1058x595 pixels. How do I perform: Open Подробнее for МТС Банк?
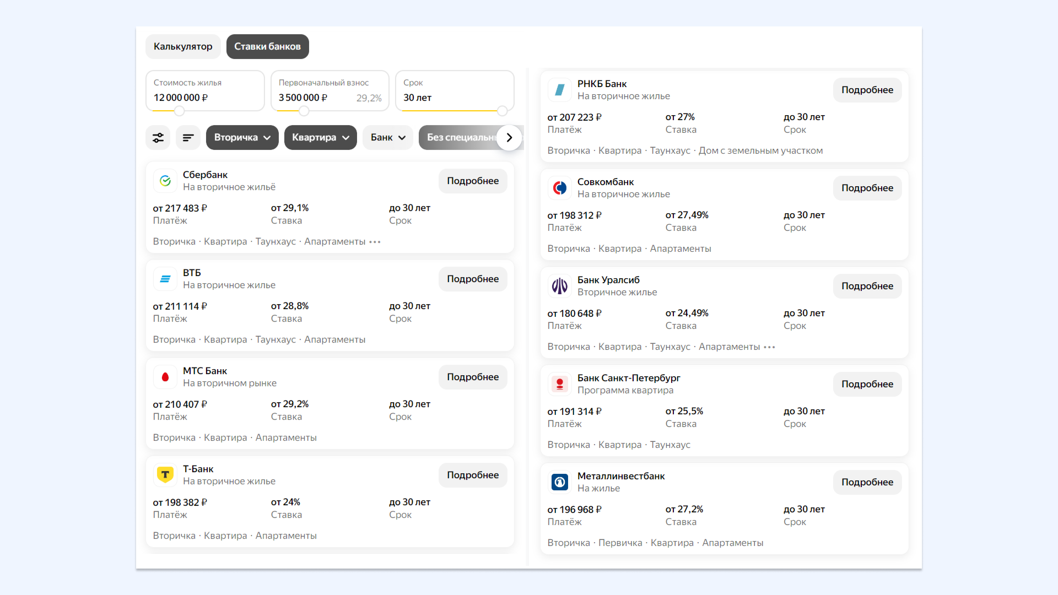473,377
